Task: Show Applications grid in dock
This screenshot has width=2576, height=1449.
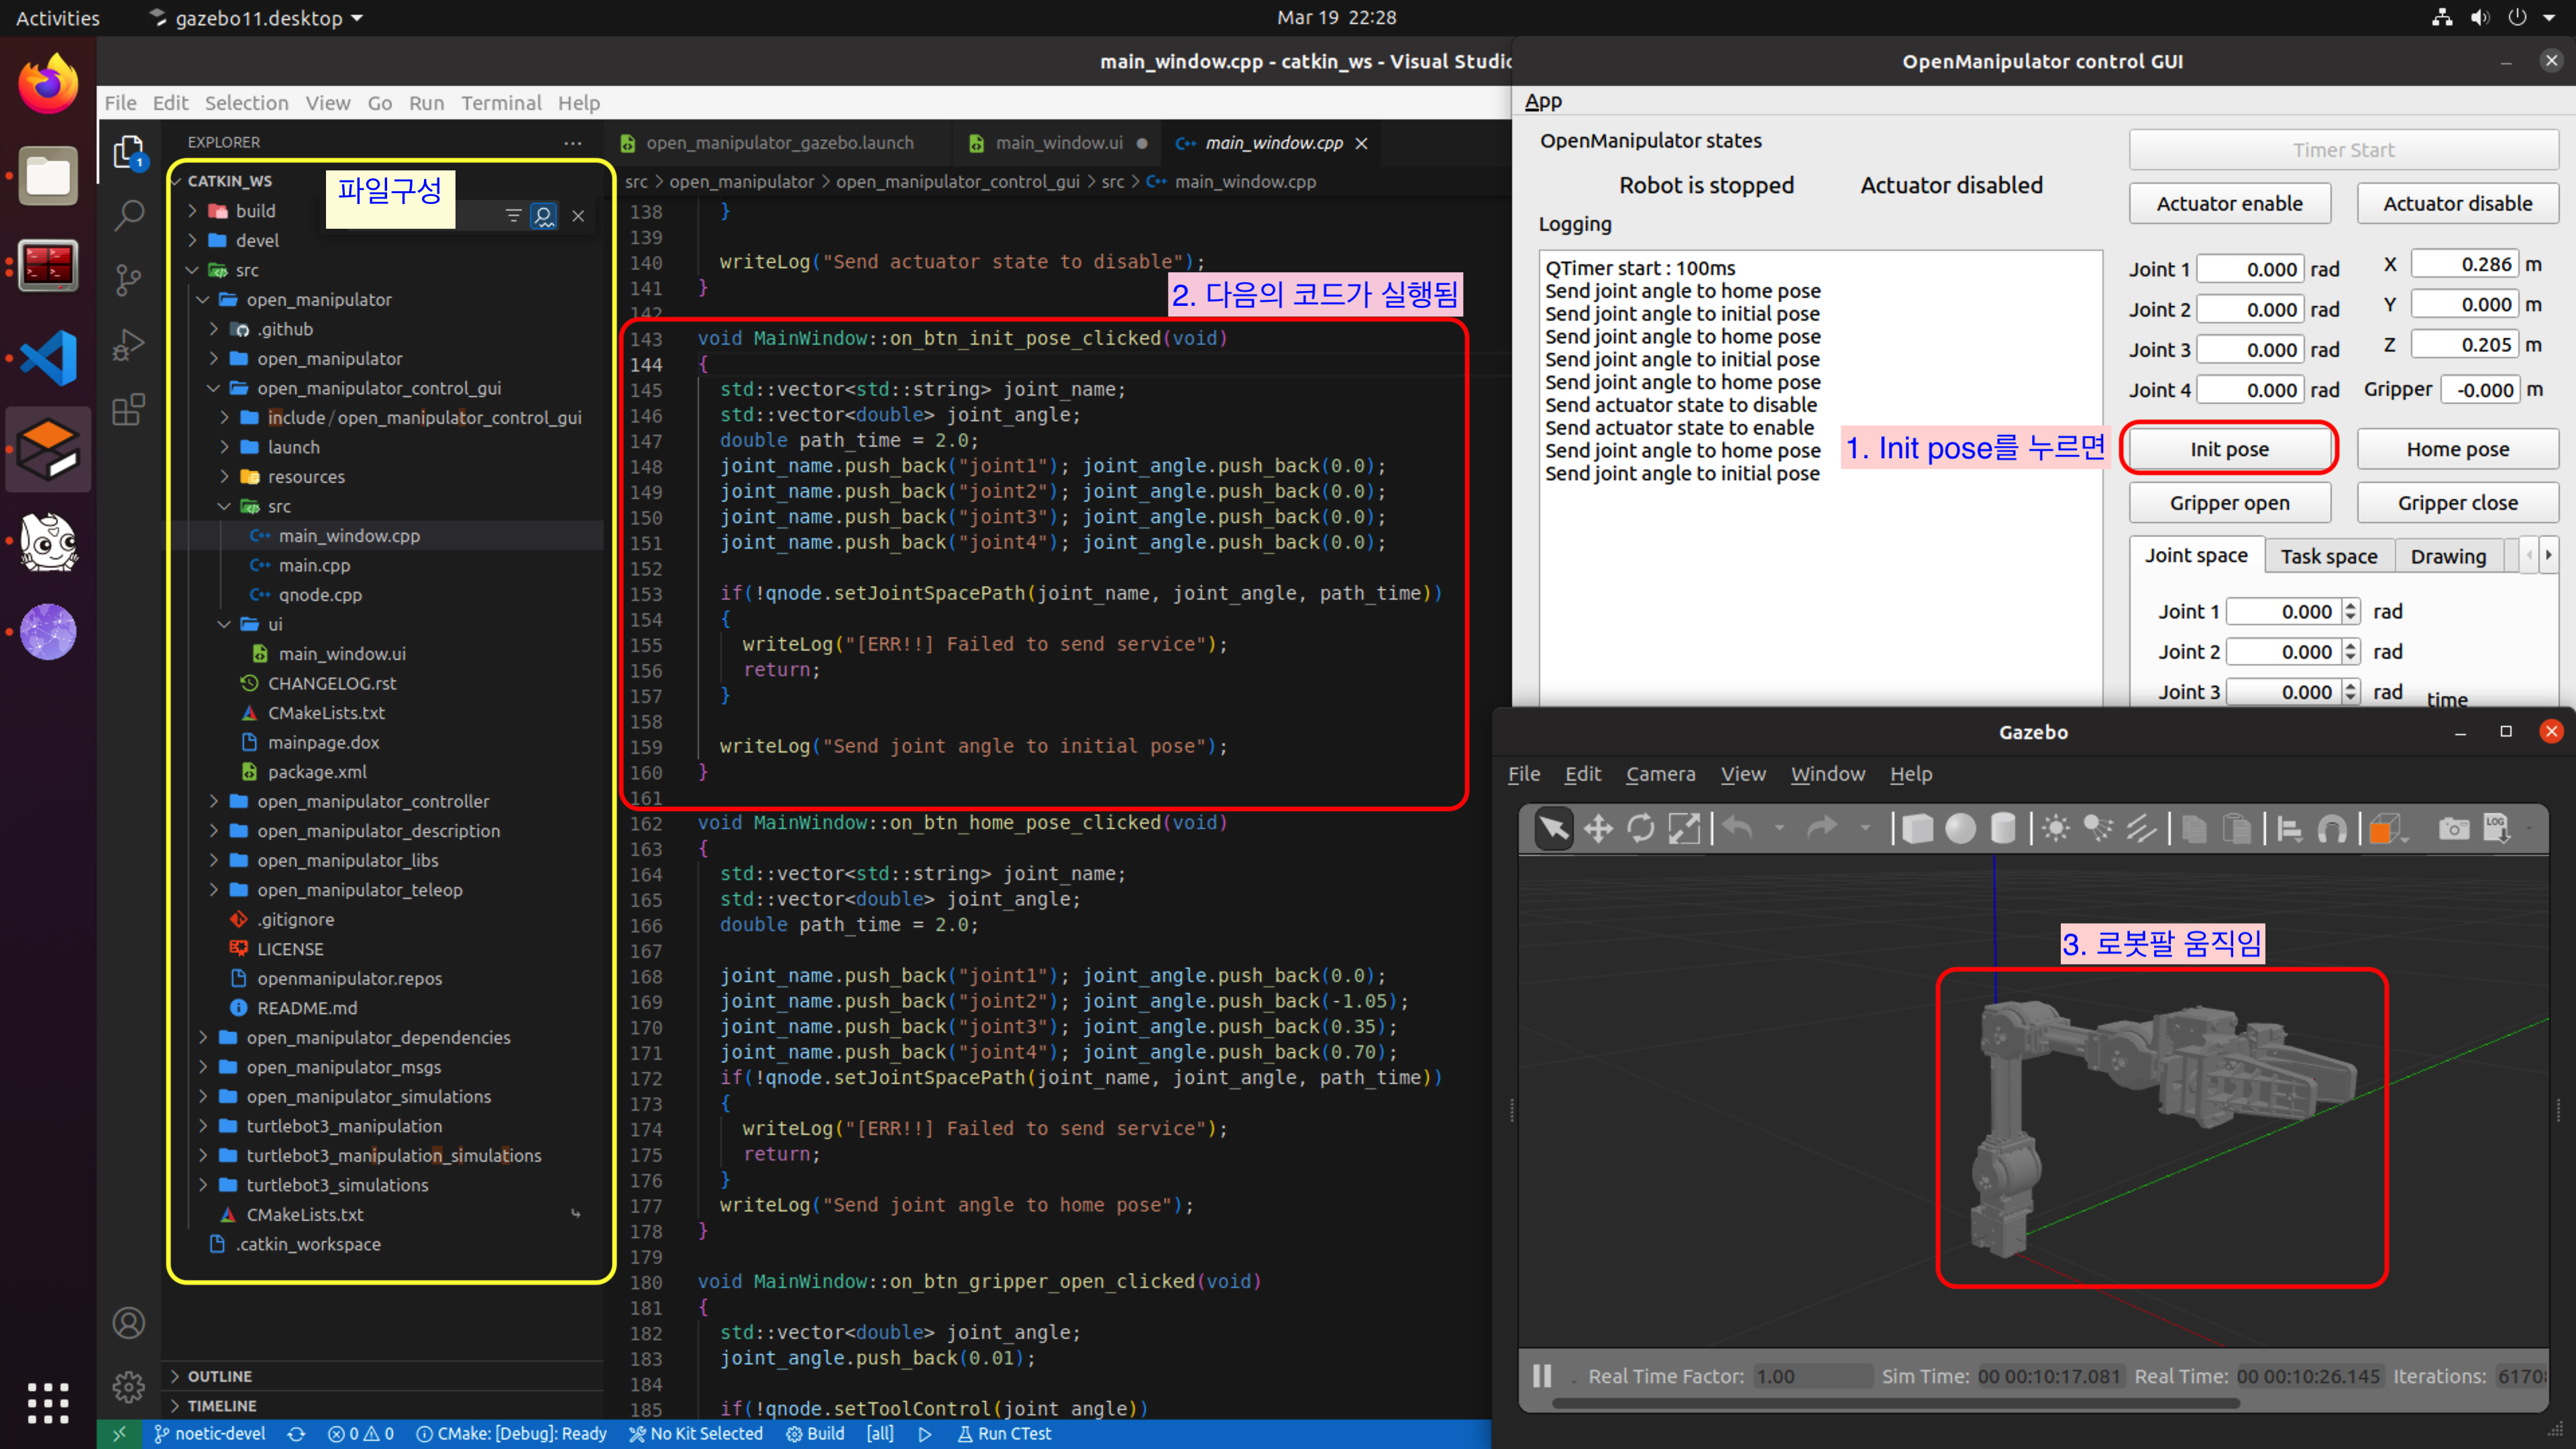Action: click(48, 1404)
